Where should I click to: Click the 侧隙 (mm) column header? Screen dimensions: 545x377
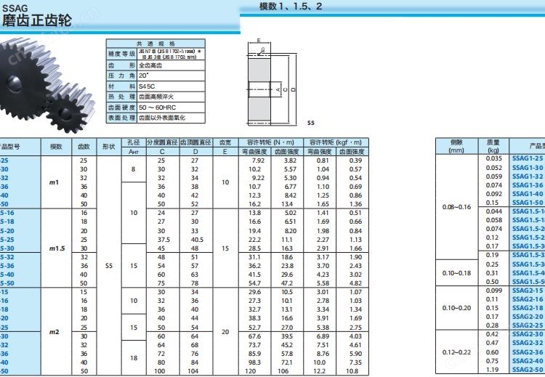click(456, 146)
